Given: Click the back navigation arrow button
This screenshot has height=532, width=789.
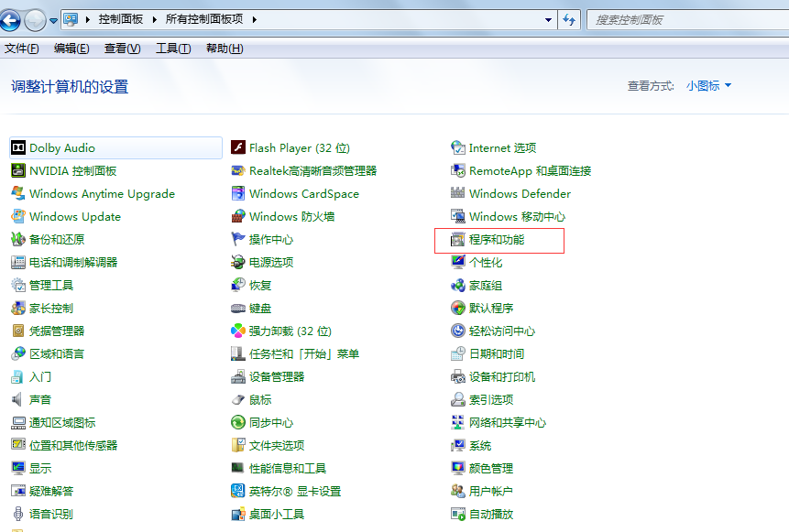Looking at the screenshot, I should 11,19.
